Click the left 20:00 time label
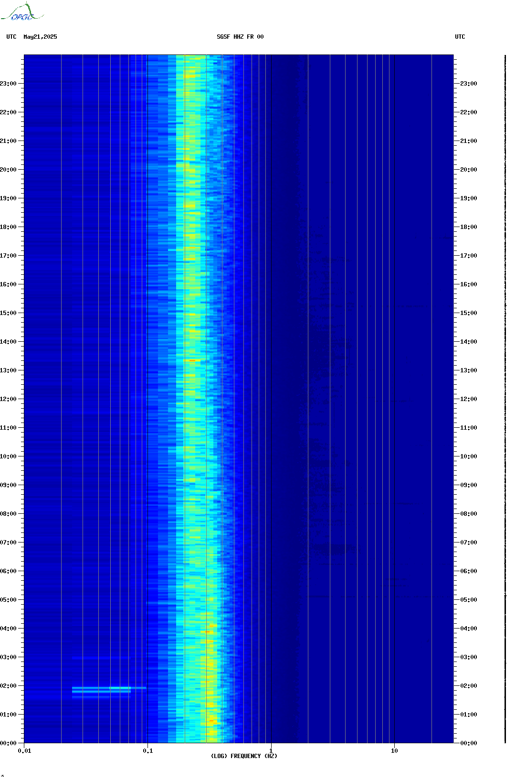The height and width of the screenshot is (781, 526). click(8, 170)
